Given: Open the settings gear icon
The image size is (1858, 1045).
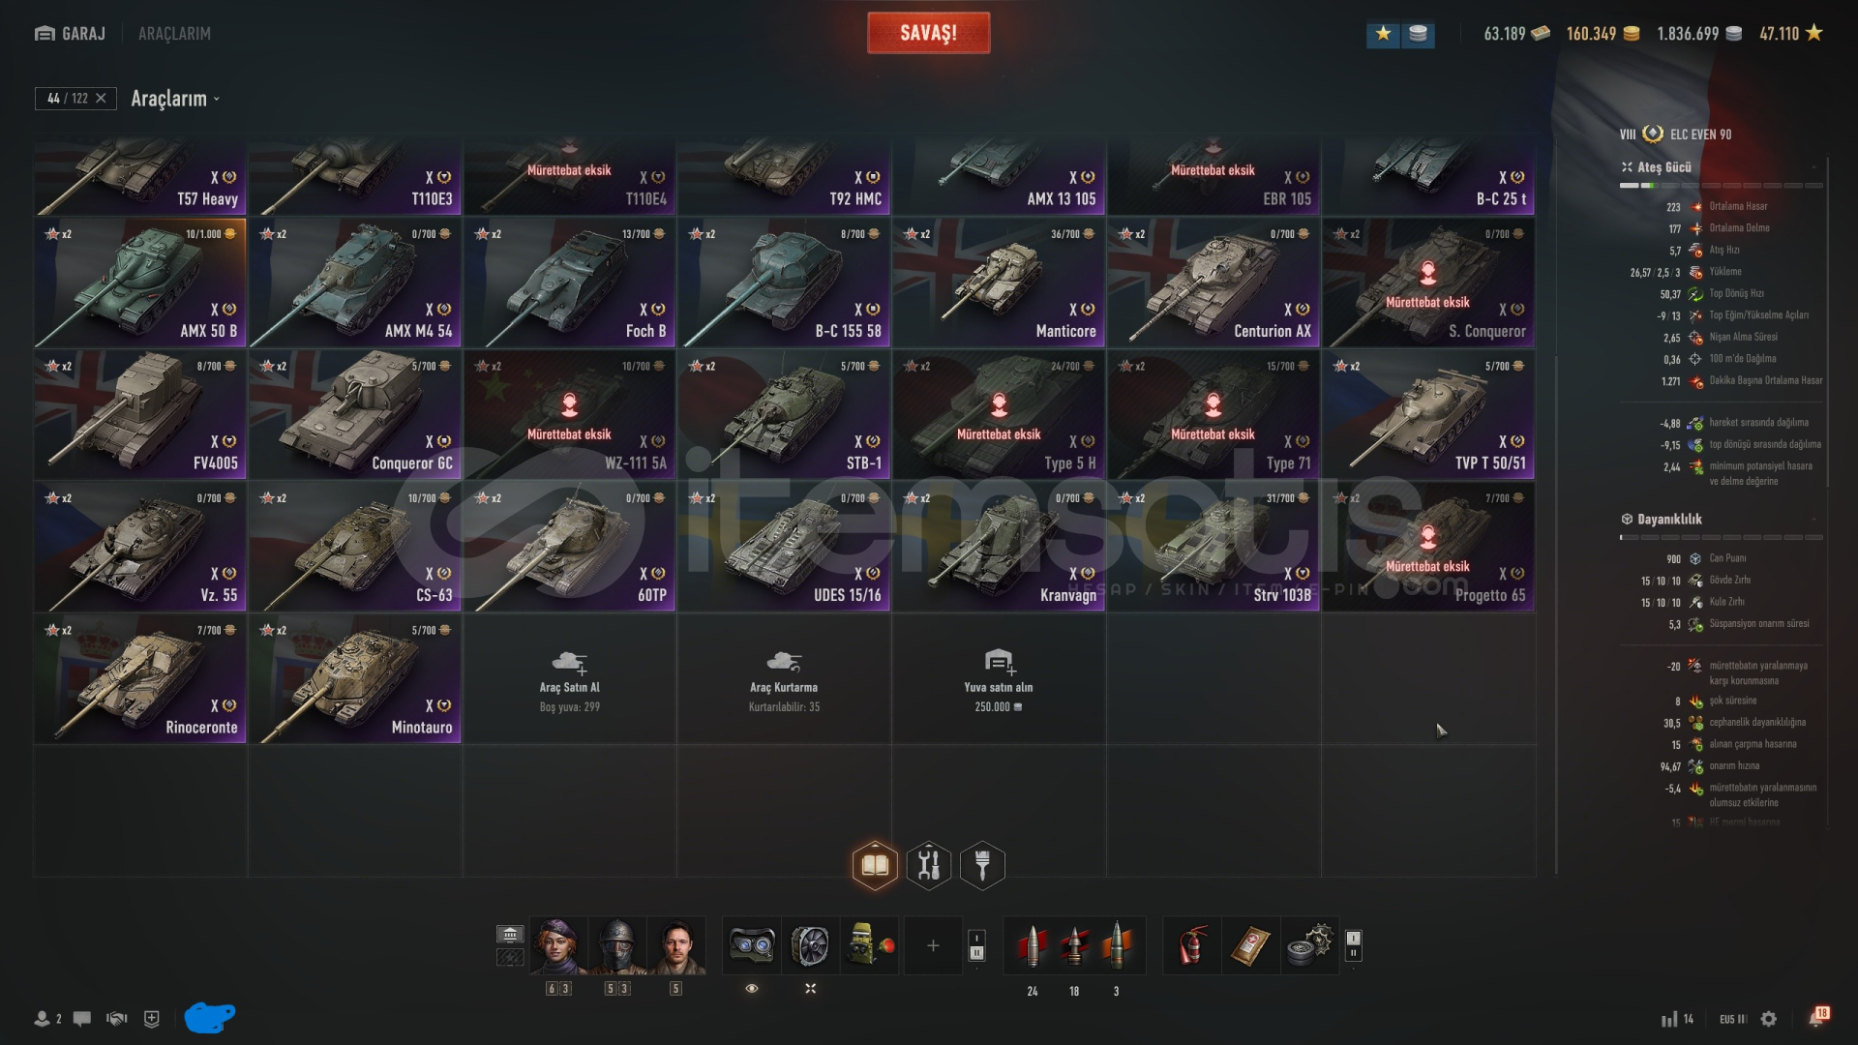Looking at the screenshot, I should coord(1769,1019).
